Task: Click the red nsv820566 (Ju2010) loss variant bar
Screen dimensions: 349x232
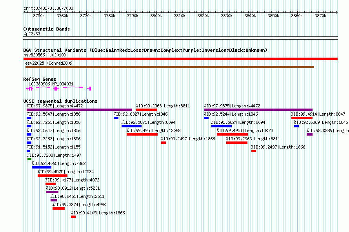Action: (180, 59)
